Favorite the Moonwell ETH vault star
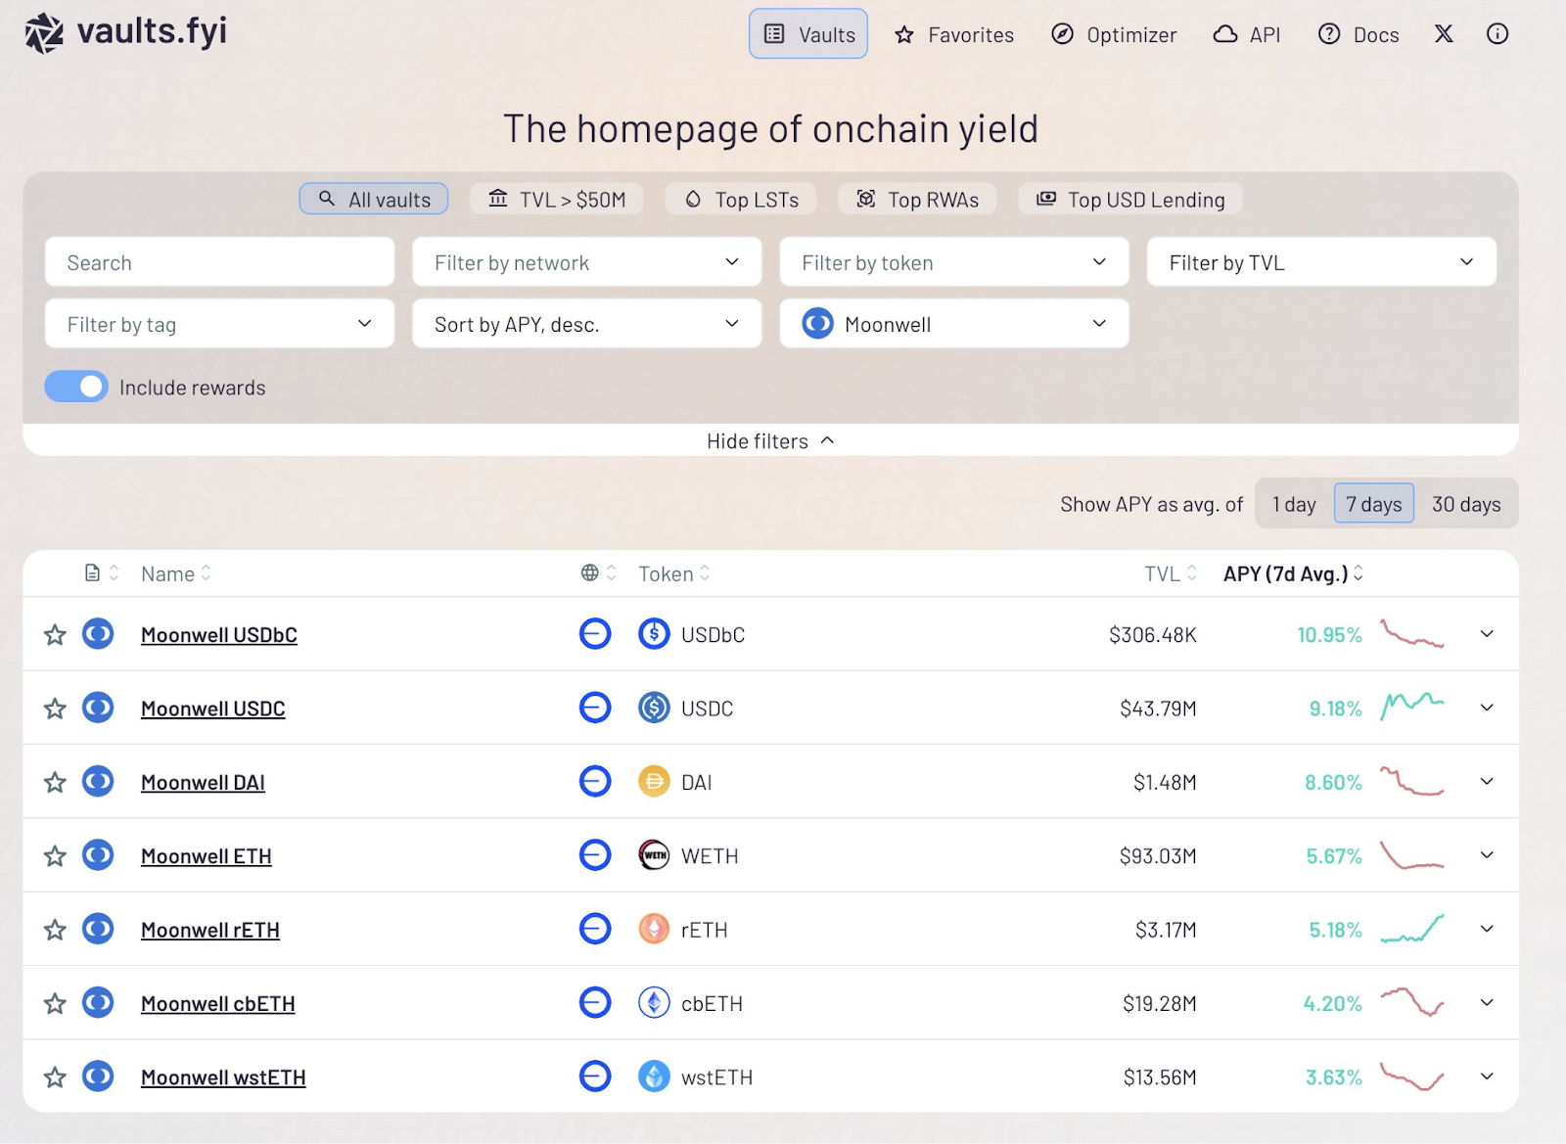The image size is (1566, 1144). click(x=55, y=856)
